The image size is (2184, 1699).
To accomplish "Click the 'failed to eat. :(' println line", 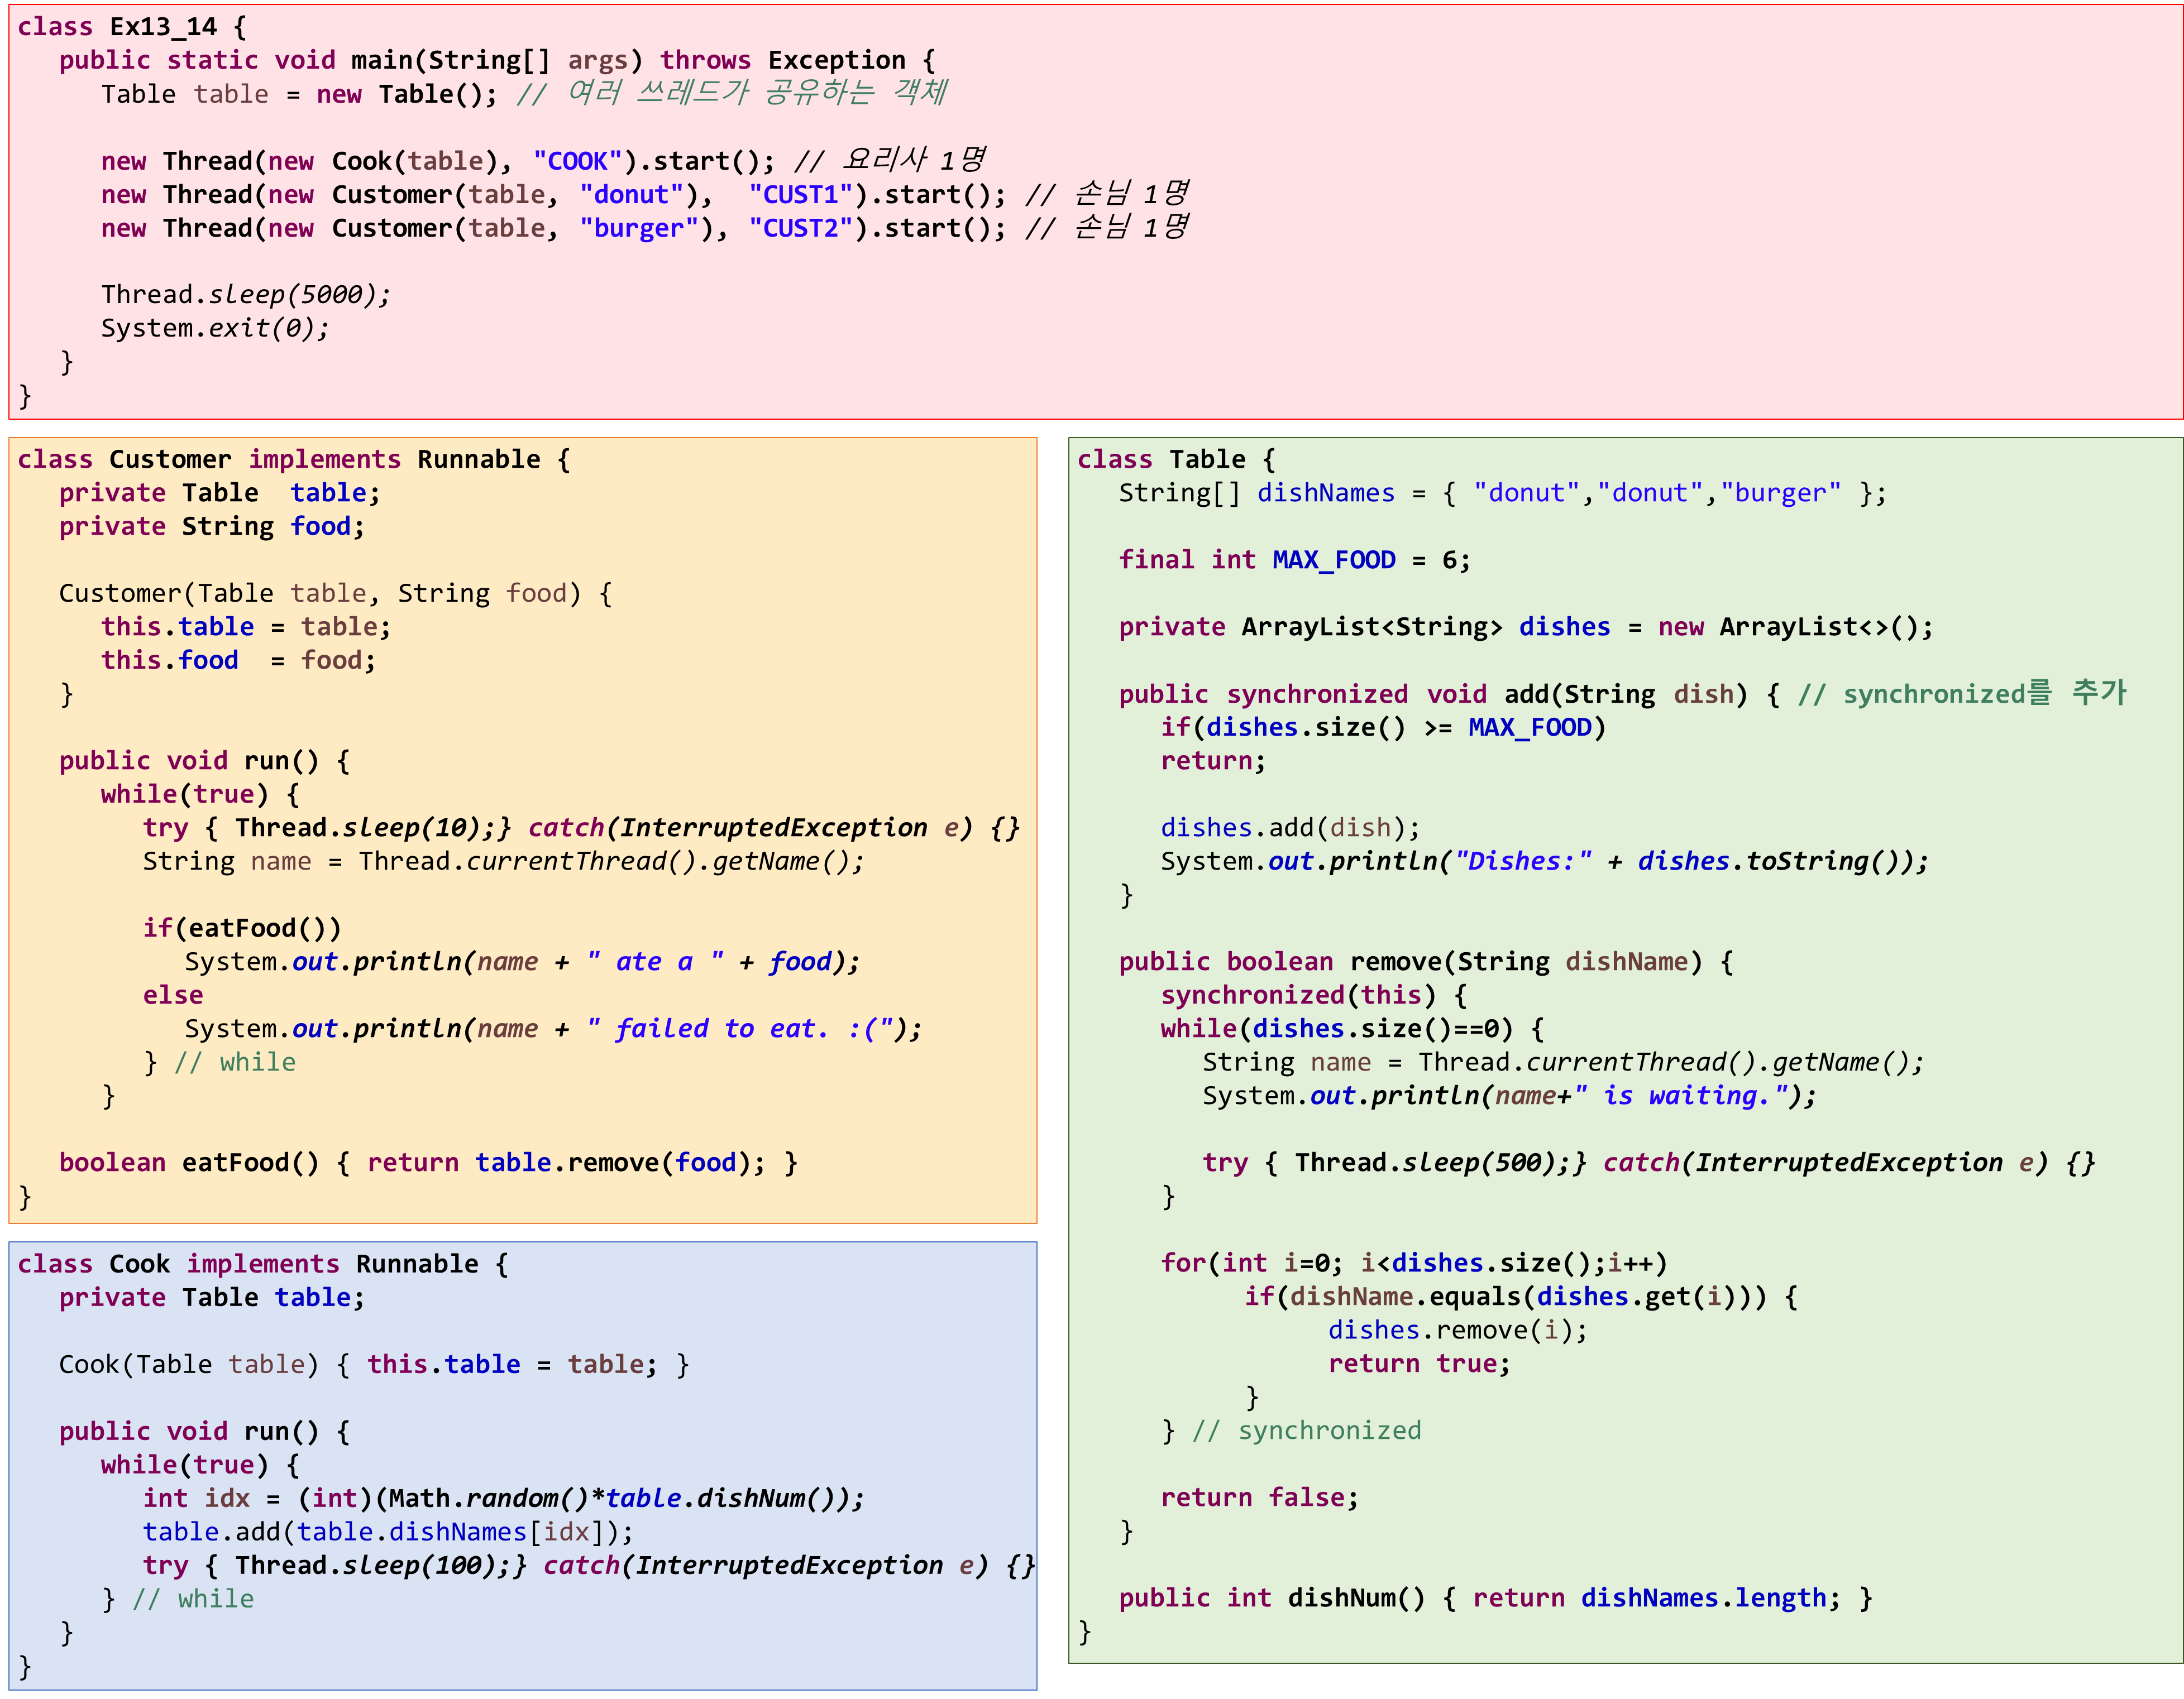I will point(553,1029).
